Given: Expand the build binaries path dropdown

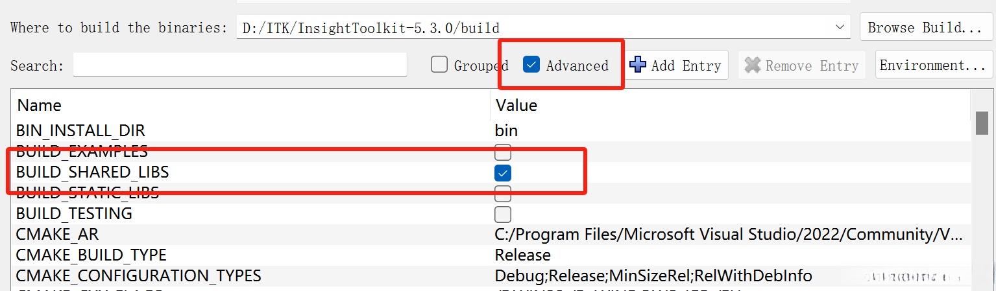Looking at the screenshot, I should (x=840, y=28).
